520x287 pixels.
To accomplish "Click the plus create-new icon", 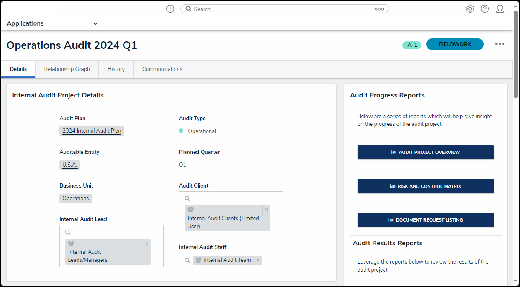I will click(170, 9).
